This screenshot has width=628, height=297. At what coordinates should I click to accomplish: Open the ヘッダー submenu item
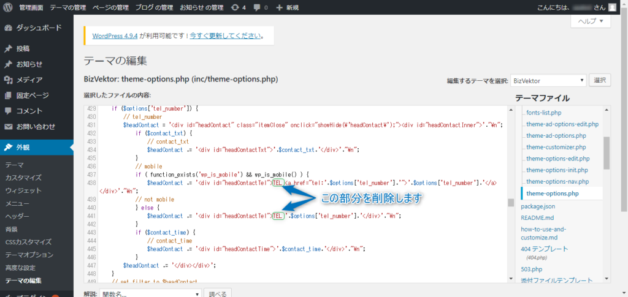tap(17, 216)
